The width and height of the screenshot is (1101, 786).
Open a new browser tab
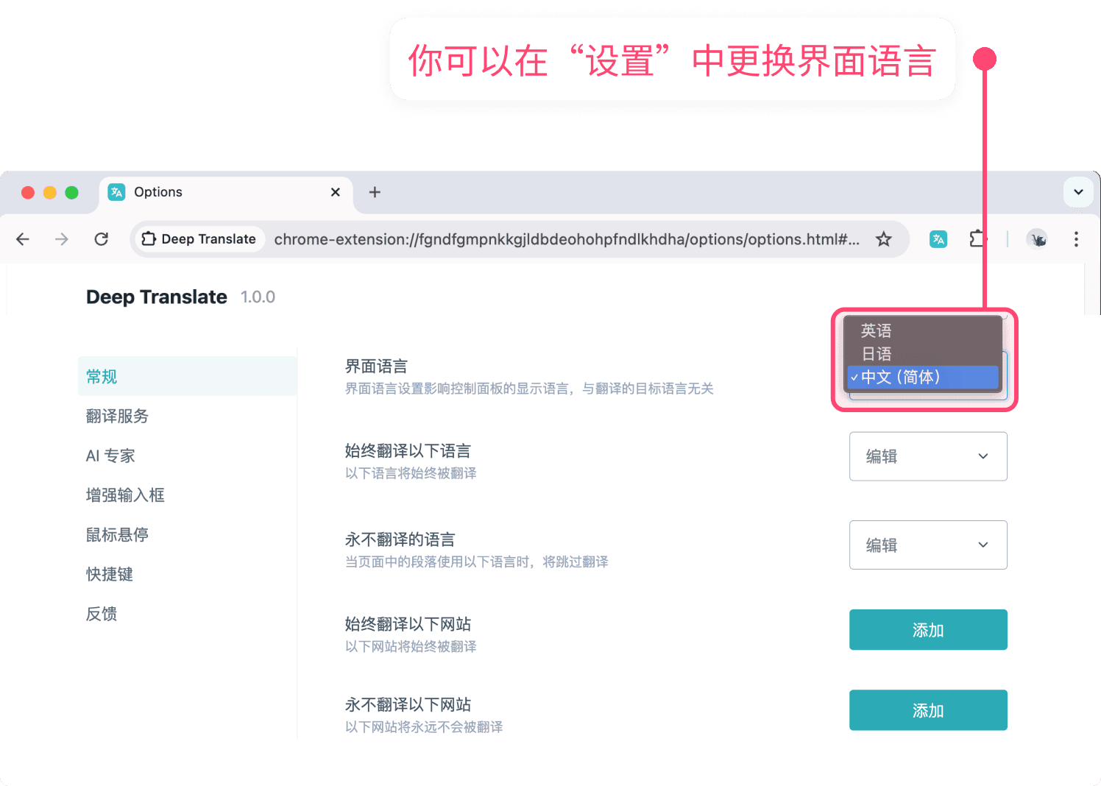pyautogui.click(x=375, y=192)
